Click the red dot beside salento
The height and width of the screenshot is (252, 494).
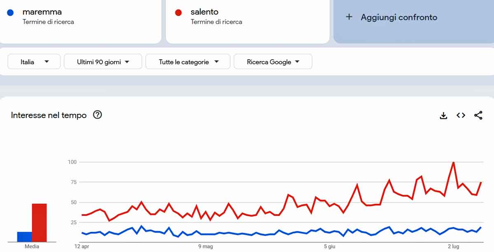click(x=178, y=13)
